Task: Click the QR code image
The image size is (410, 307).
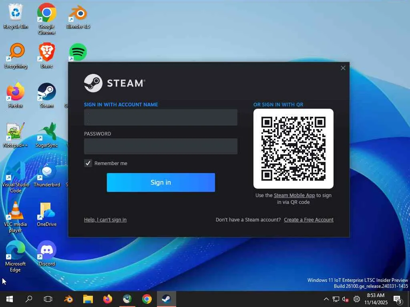Action: pyautogui.click(x=293, y=149)
